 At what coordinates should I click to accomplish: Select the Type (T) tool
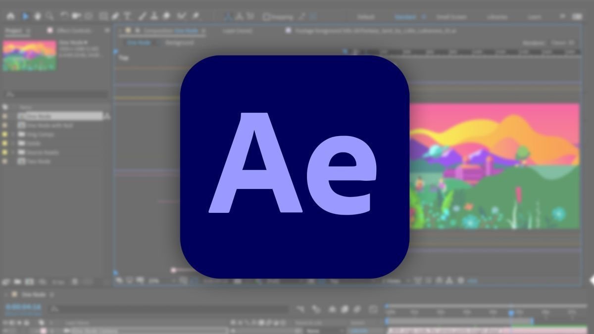(x=128, y=16)
